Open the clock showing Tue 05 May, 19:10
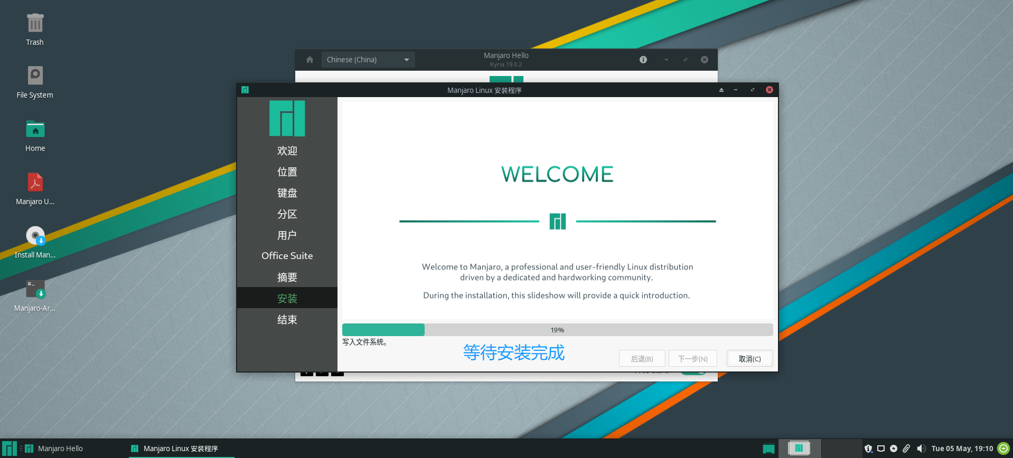This screenshot has height=458, width=1013. (x=962, y=449)
